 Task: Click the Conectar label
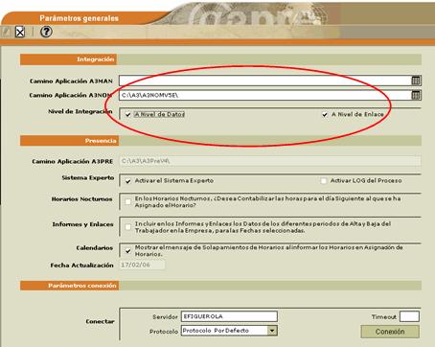pyautogui.click(x=100, y=321)
